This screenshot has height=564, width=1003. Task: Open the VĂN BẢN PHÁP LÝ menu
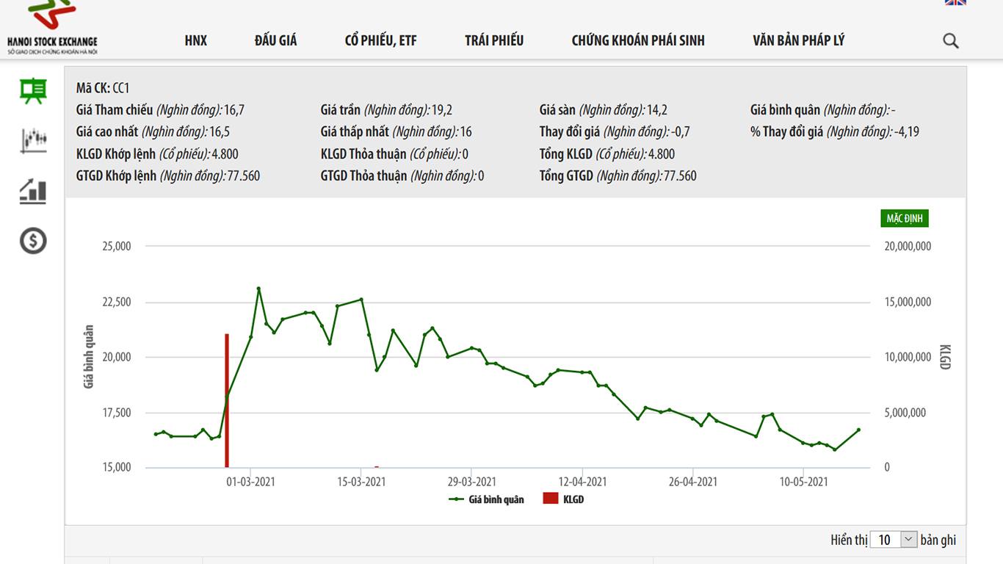(x=798, y=41)
